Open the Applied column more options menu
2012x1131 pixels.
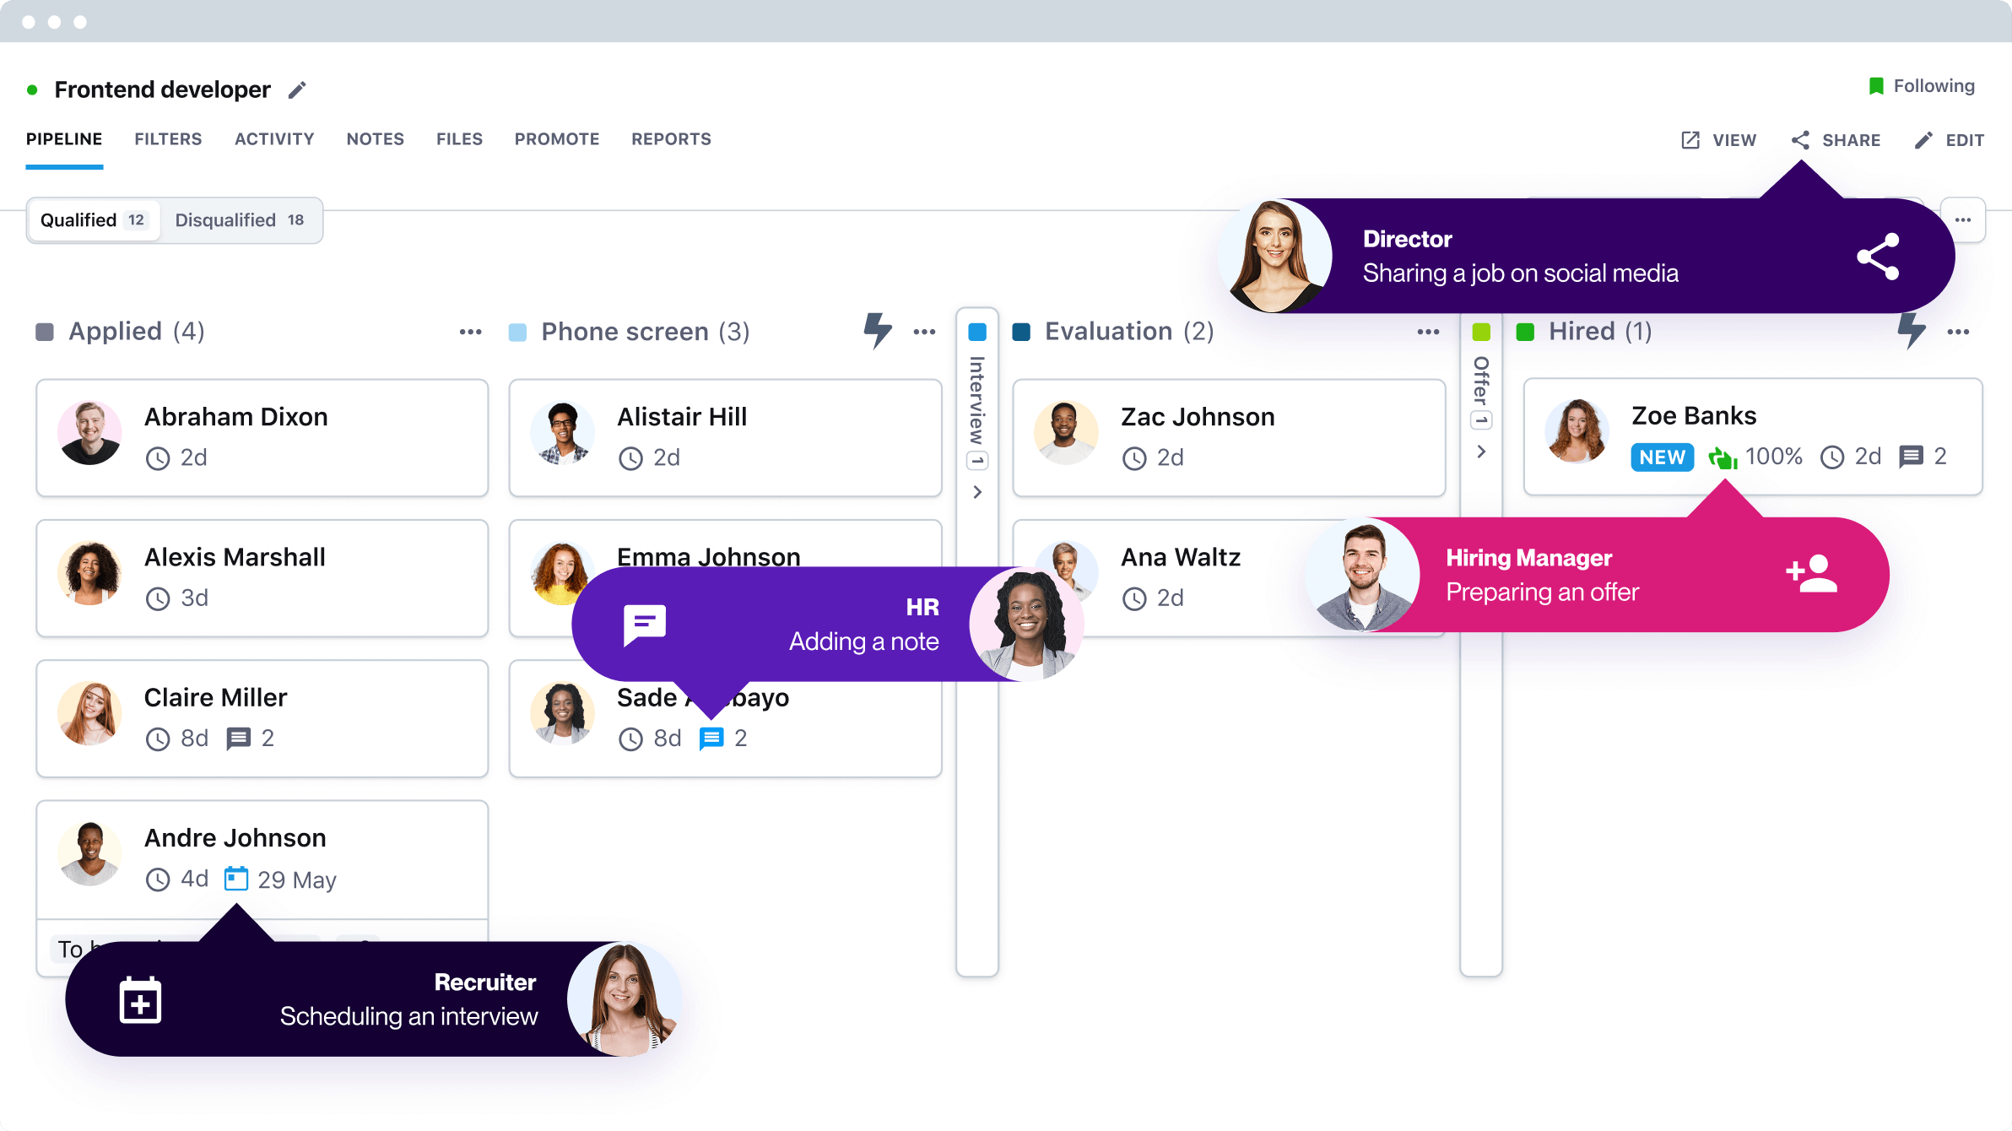click(470, 332)
